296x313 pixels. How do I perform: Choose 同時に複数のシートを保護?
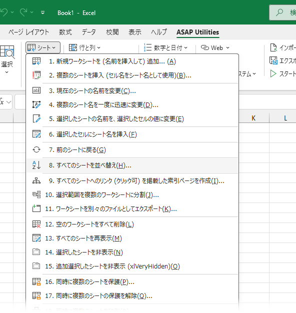tap(132, 281)
